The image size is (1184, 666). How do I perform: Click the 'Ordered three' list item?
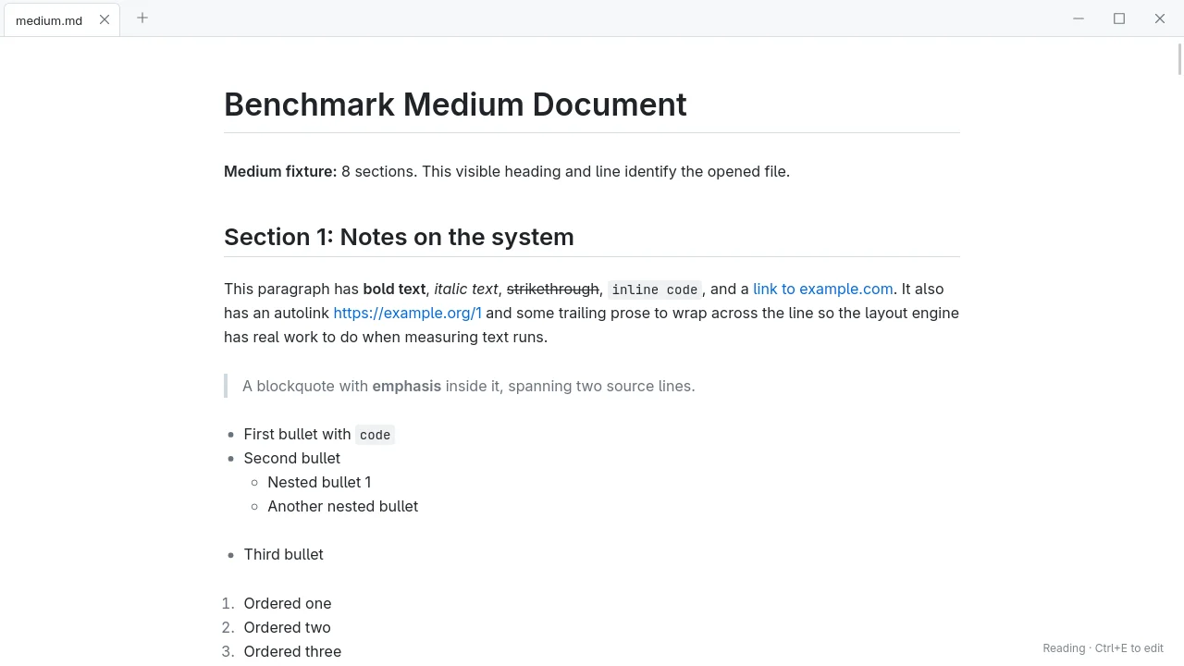coord(292,651)
